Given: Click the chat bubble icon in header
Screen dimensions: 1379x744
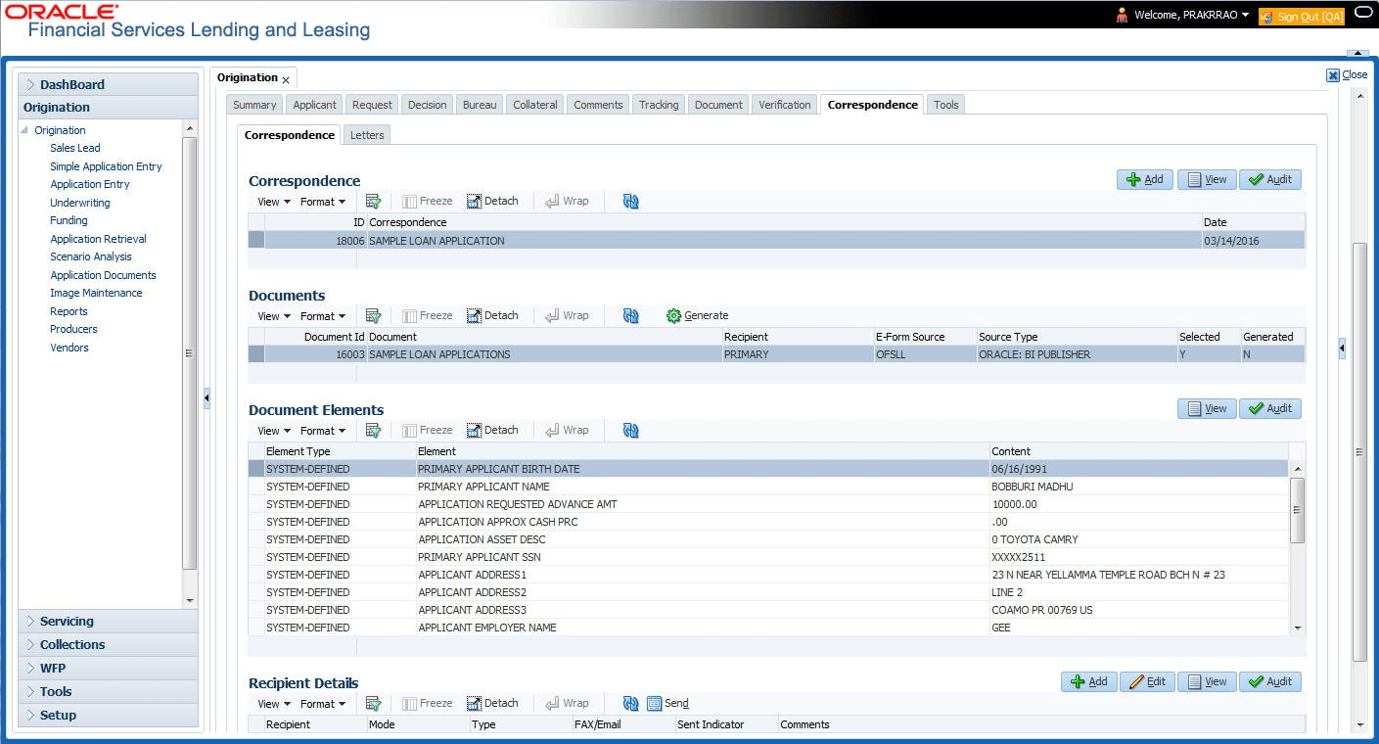Looking at the screenshot, I should [1362, 13].
